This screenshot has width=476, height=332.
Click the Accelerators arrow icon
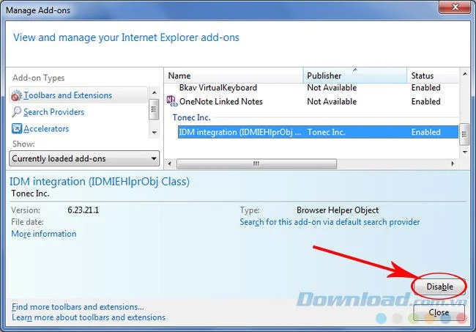[x=16, y=128]
